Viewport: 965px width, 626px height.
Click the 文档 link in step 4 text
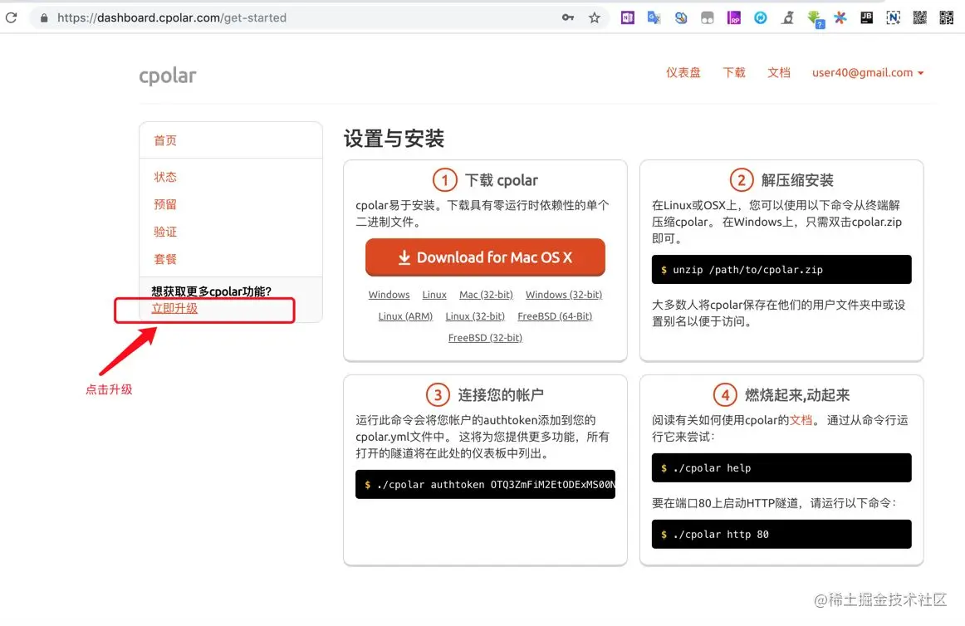tap(801, 420)
